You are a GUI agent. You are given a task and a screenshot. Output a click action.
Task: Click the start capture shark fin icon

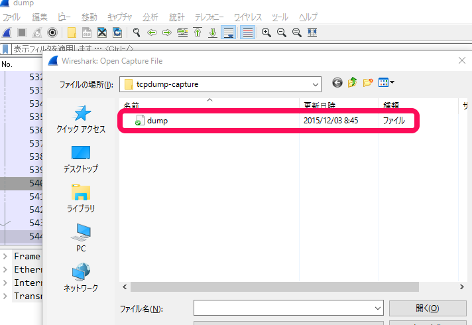[7, 32]
